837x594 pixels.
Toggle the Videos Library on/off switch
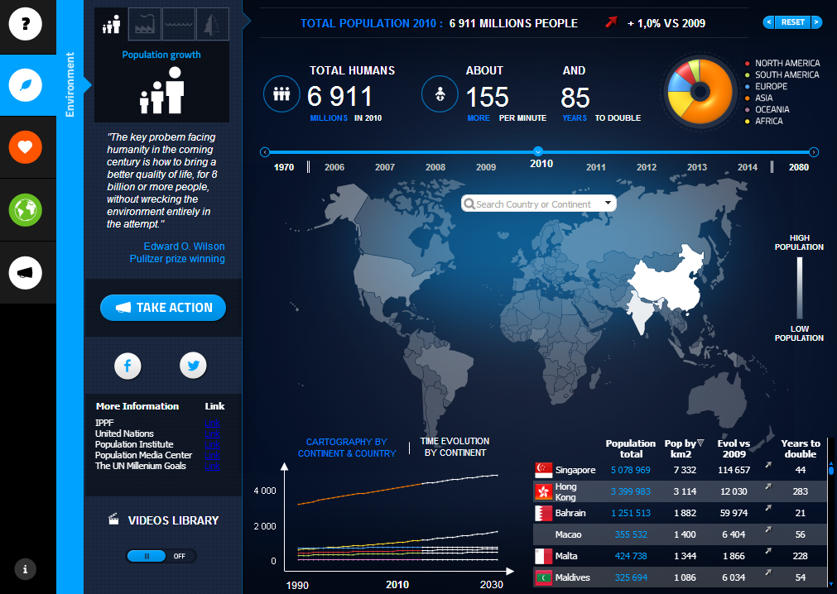coord(161,556)
